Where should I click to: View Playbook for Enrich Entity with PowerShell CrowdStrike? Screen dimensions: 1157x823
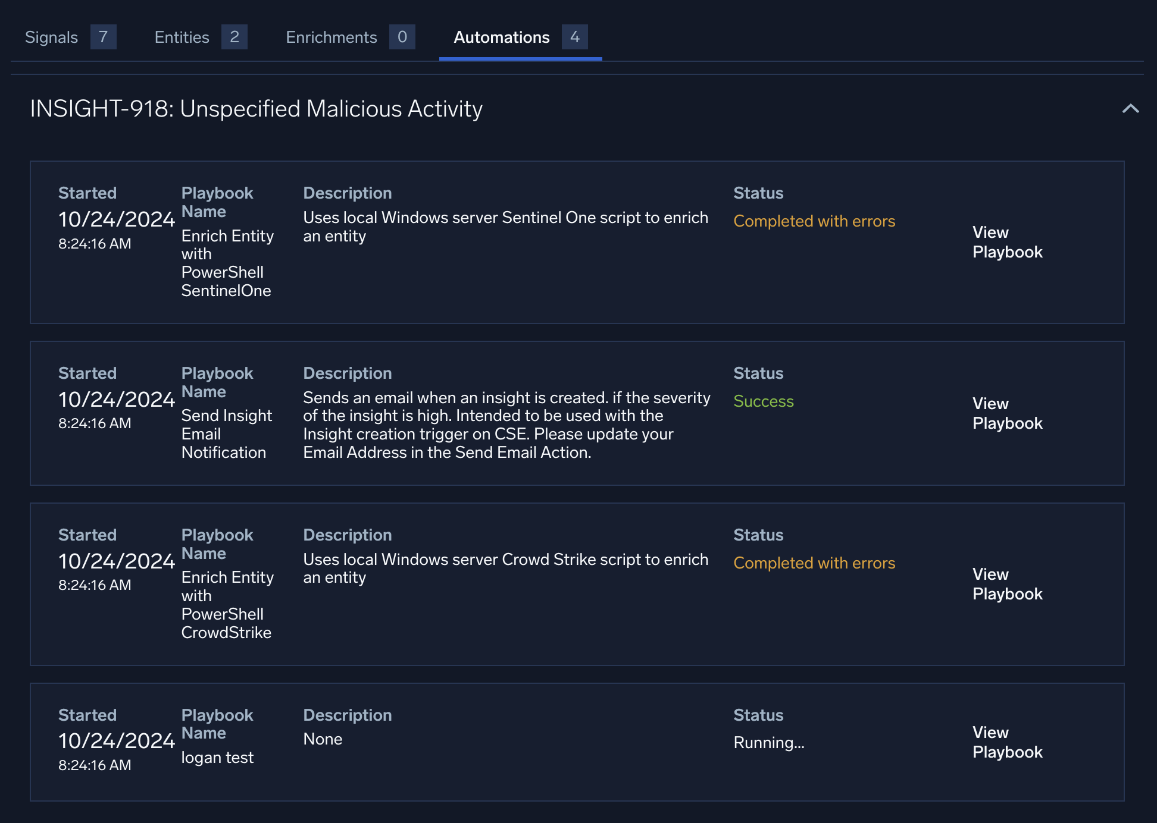pos(1007,584)
